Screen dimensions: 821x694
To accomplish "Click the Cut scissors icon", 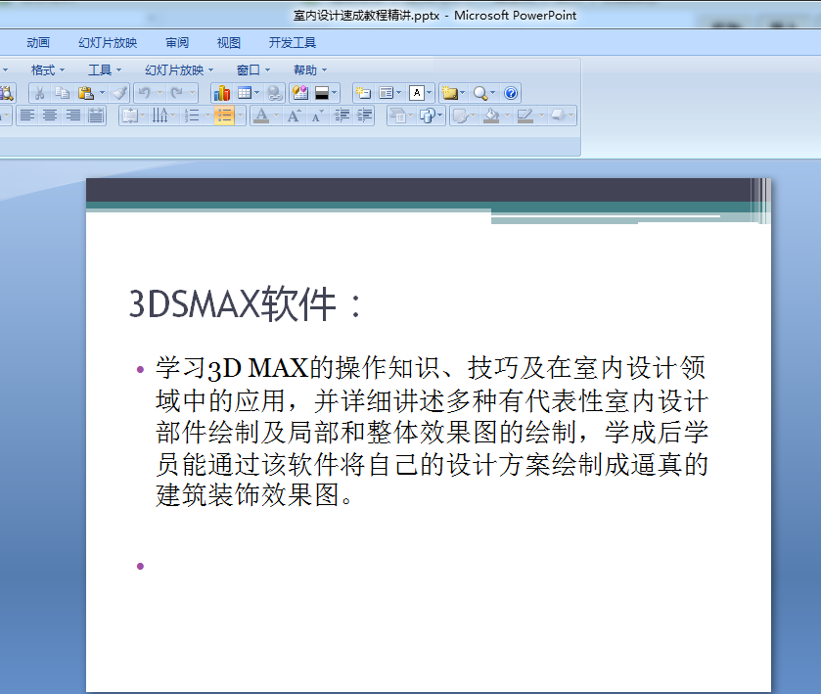I will point(39,93).
